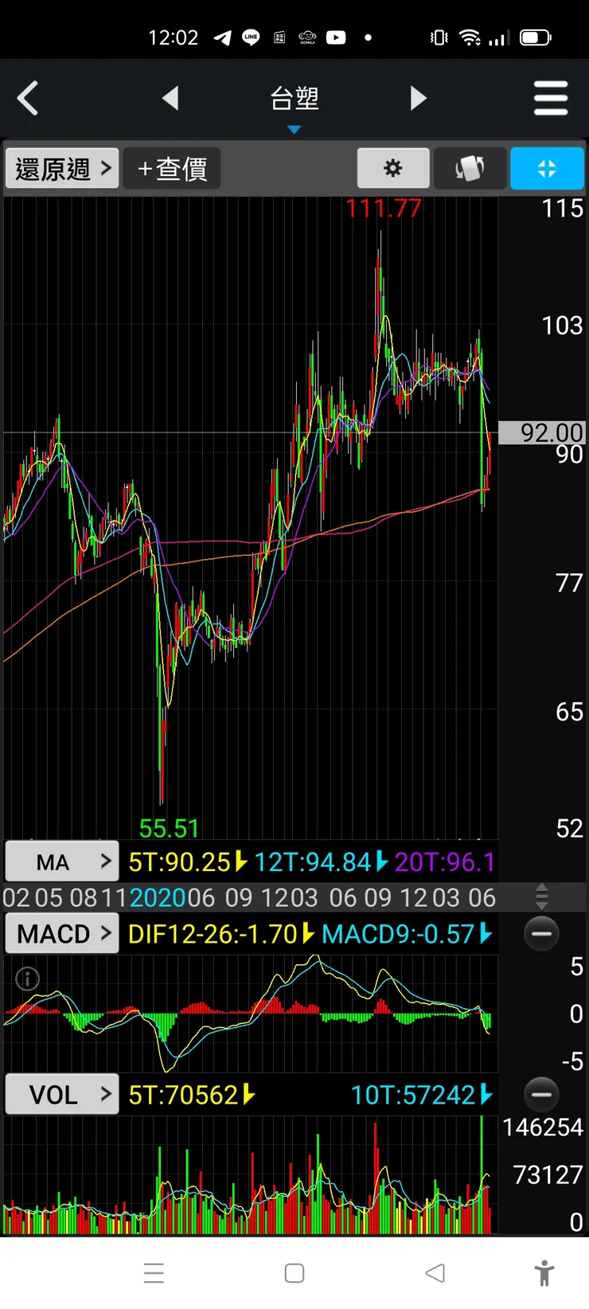Tap the panel resize handle by date axis
This screenshot has height=1309, width=589.
541,897
